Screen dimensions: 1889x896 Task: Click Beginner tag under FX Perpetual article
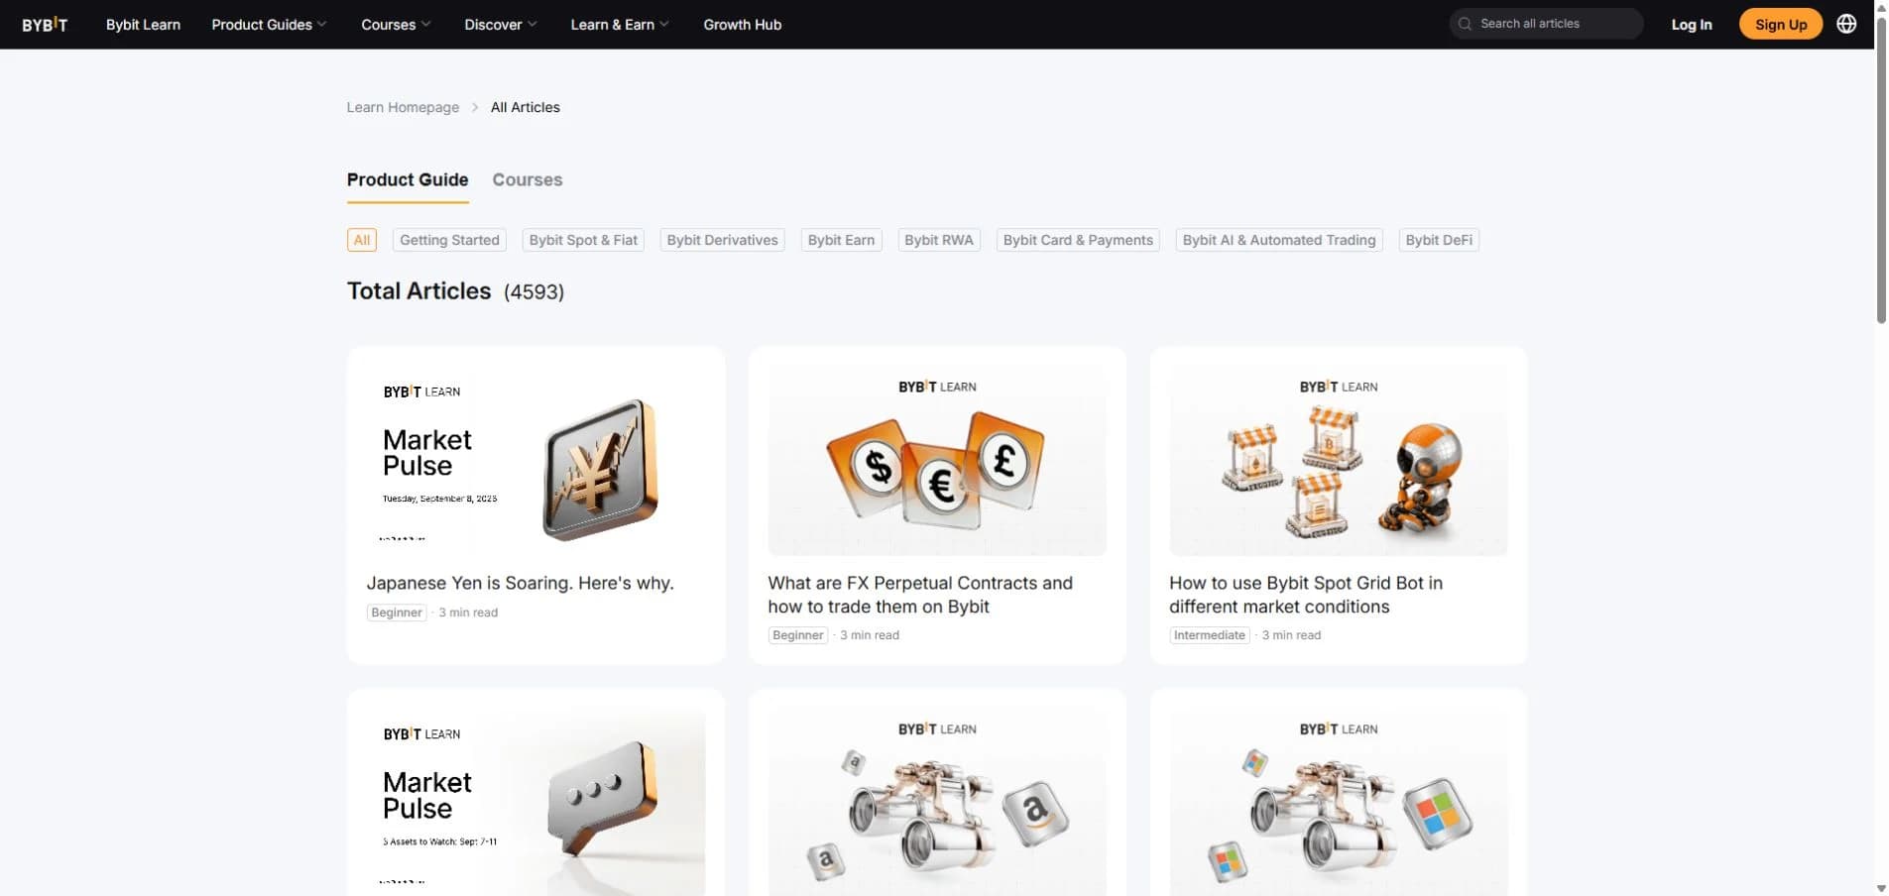[798, 635]
